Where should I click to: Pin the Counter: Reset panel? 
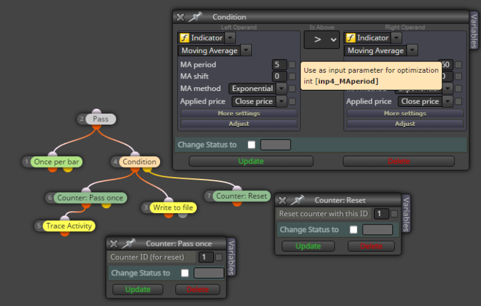297,200
